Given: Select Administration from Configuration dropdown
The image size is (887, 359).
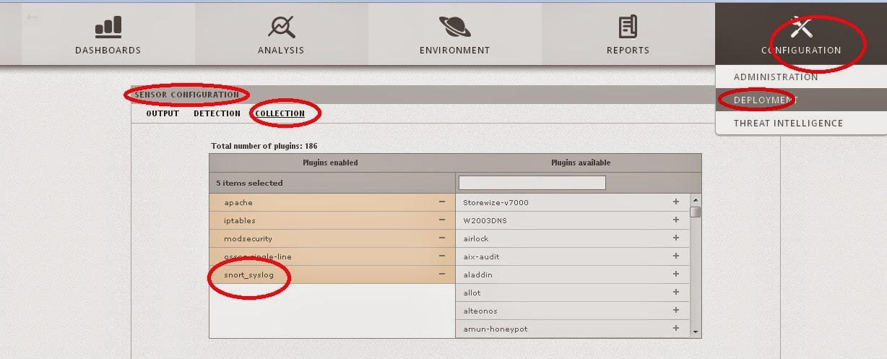Looking at the screenshot, I should (776, 77).
